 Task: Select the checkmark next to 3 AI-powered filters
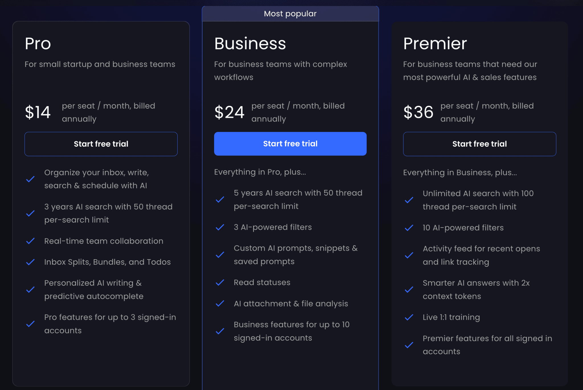pyautogui.click(x=220, y=227)
